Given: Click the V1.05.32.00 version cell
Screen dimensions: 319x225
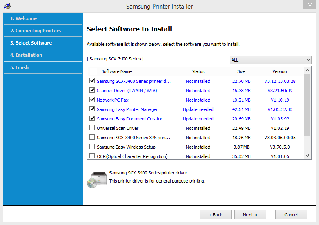Looking at the screenshot, I should tap(280, 109).
